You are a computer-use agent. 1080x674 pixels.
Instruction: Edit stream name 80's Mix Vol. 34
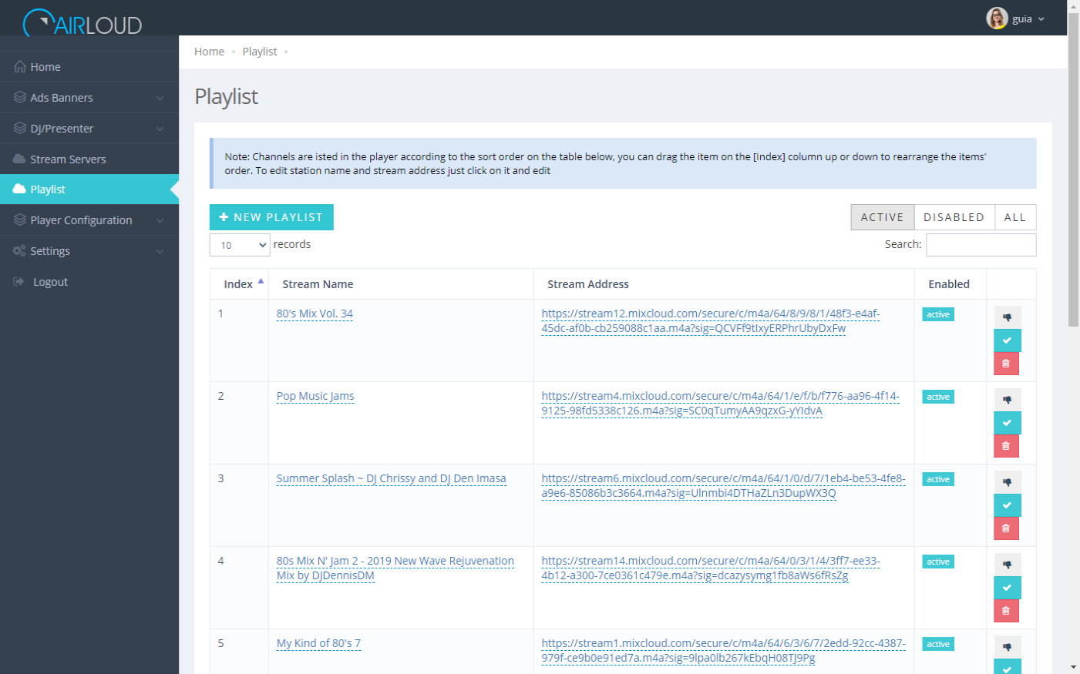(x=315, y=314)
